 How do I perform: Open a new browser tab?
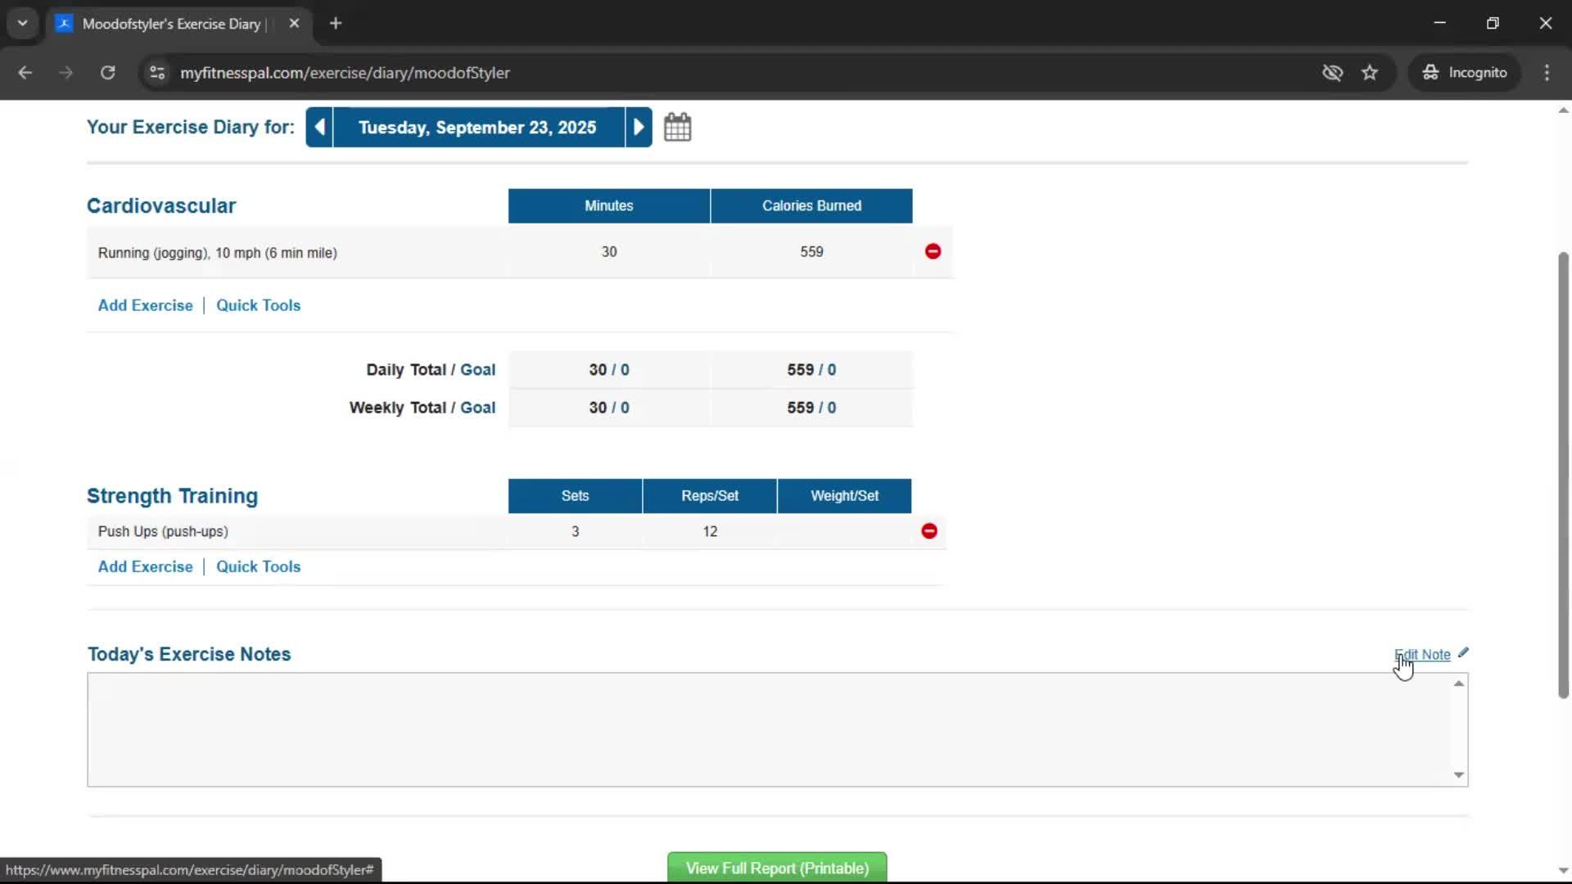coord(336,24)
